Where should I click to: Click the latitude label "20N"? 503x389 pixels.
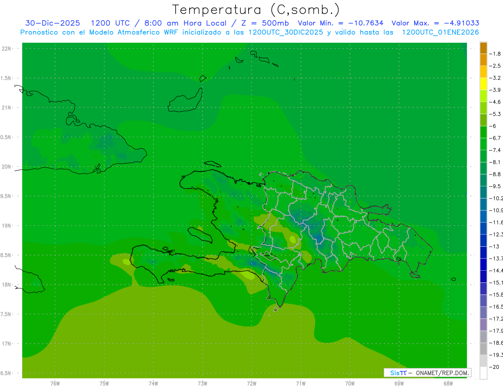coord(6,167)
